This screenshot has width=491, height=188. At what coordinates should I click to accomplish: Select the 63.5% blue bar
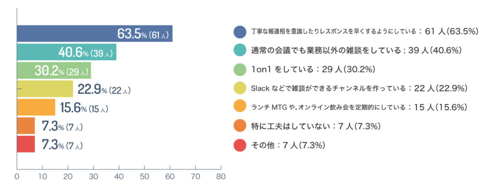tap(94, 34)
